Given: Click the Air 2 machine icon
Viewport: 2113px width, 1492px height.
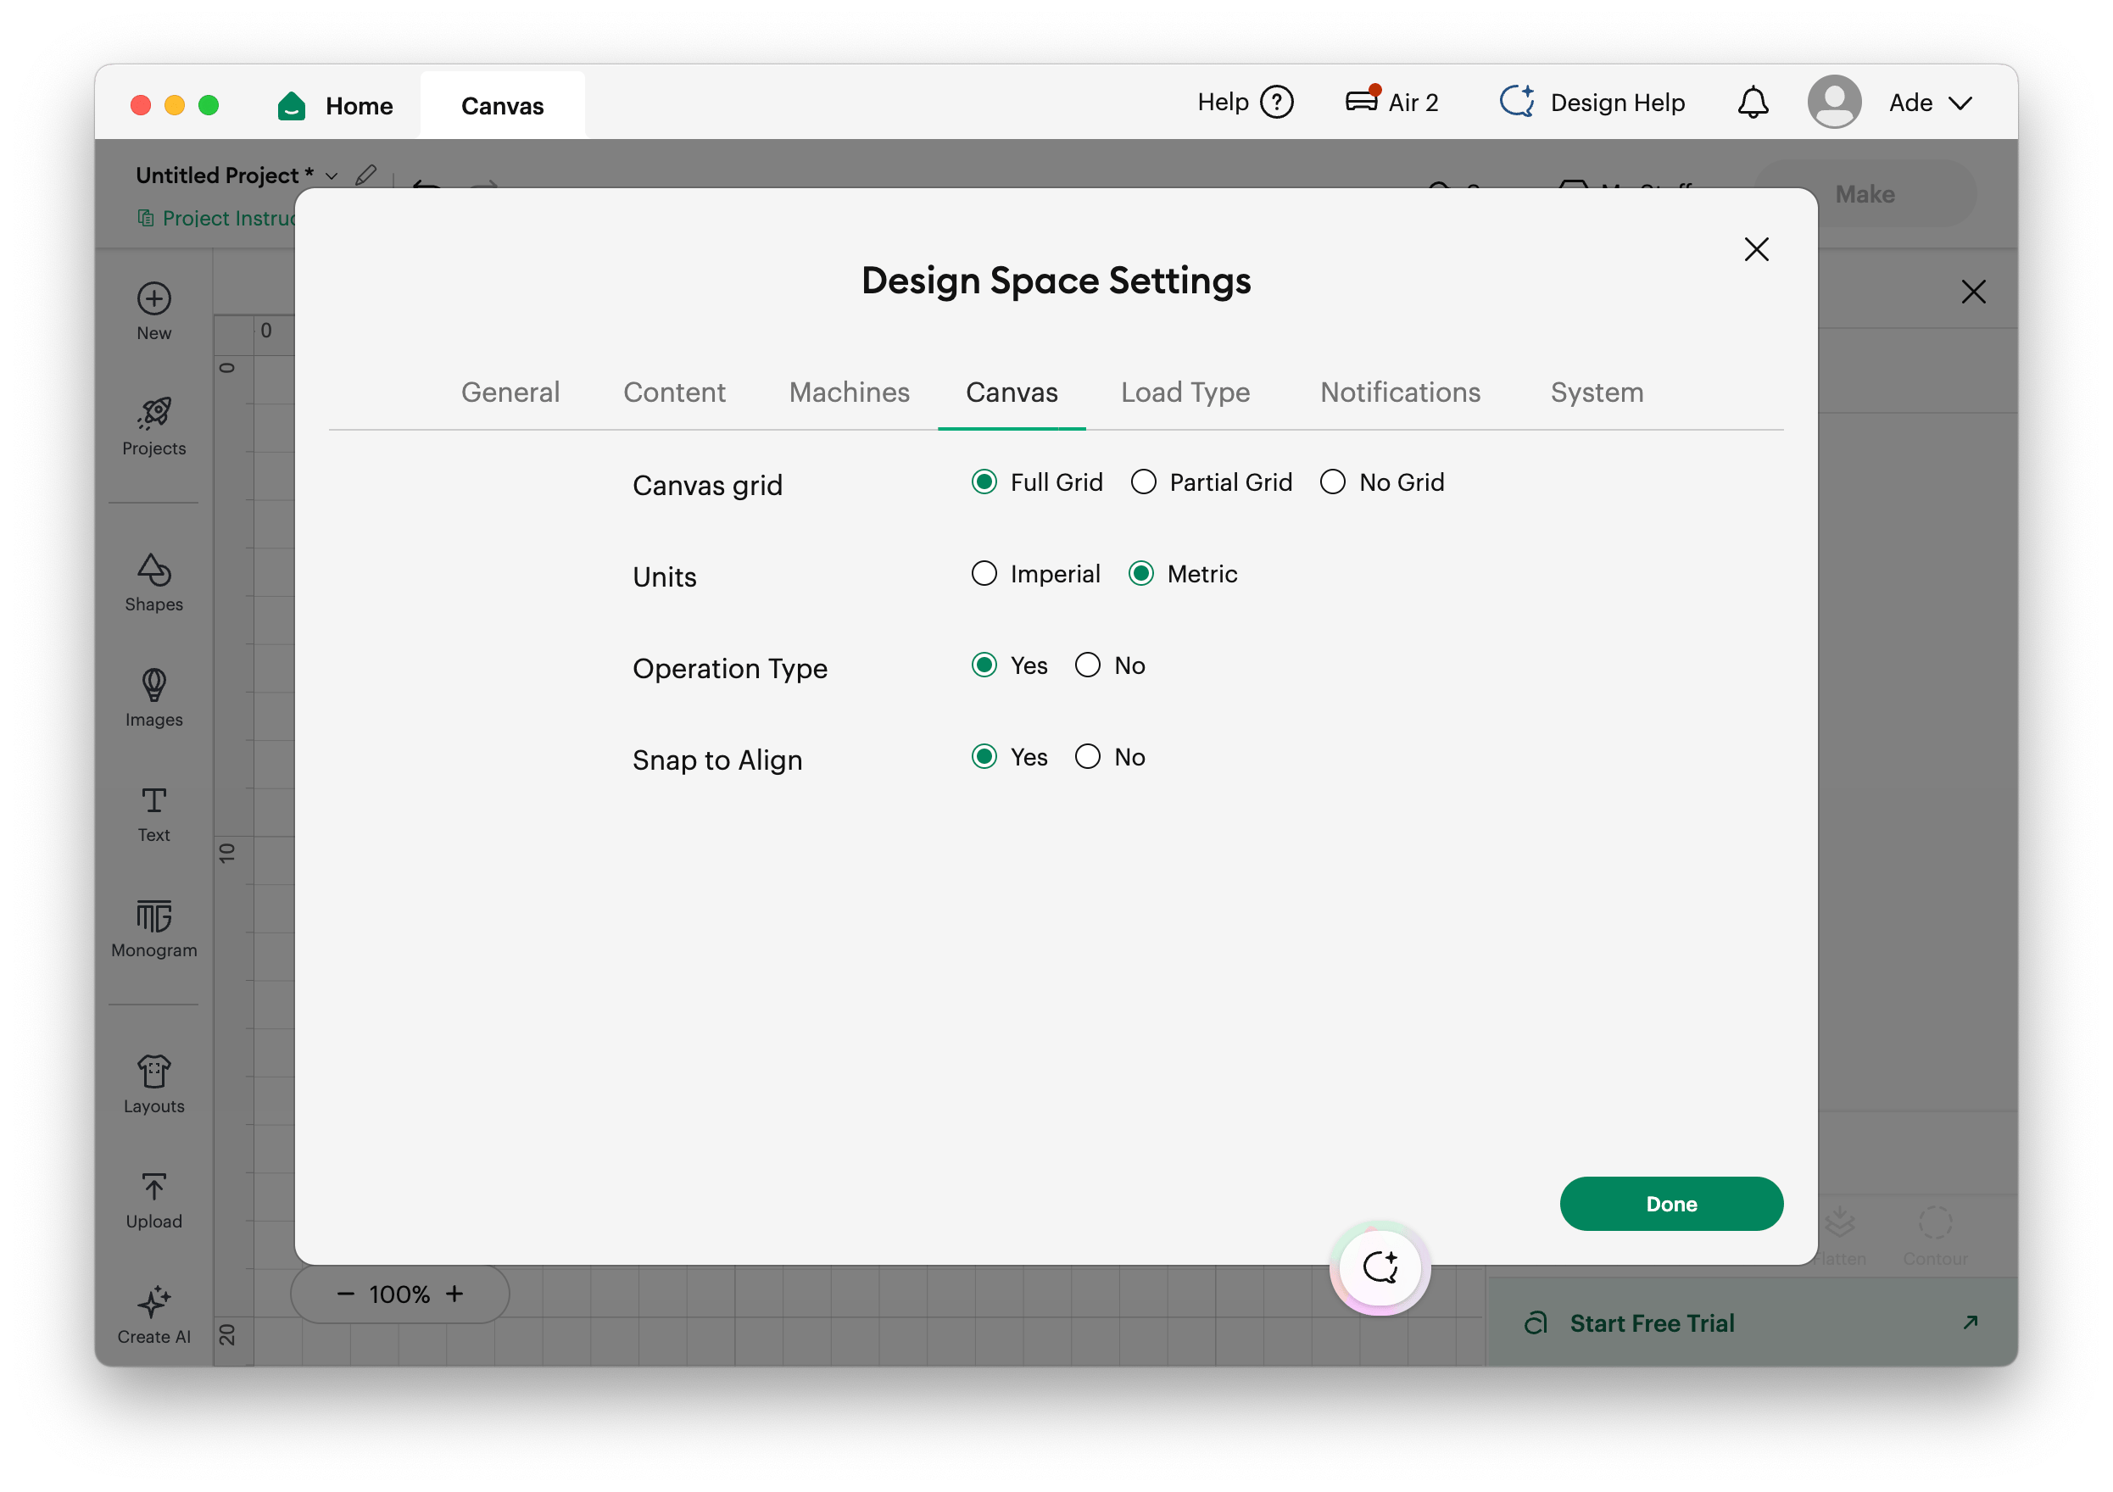Looking at the screenshot, I should coord(1362,99).
